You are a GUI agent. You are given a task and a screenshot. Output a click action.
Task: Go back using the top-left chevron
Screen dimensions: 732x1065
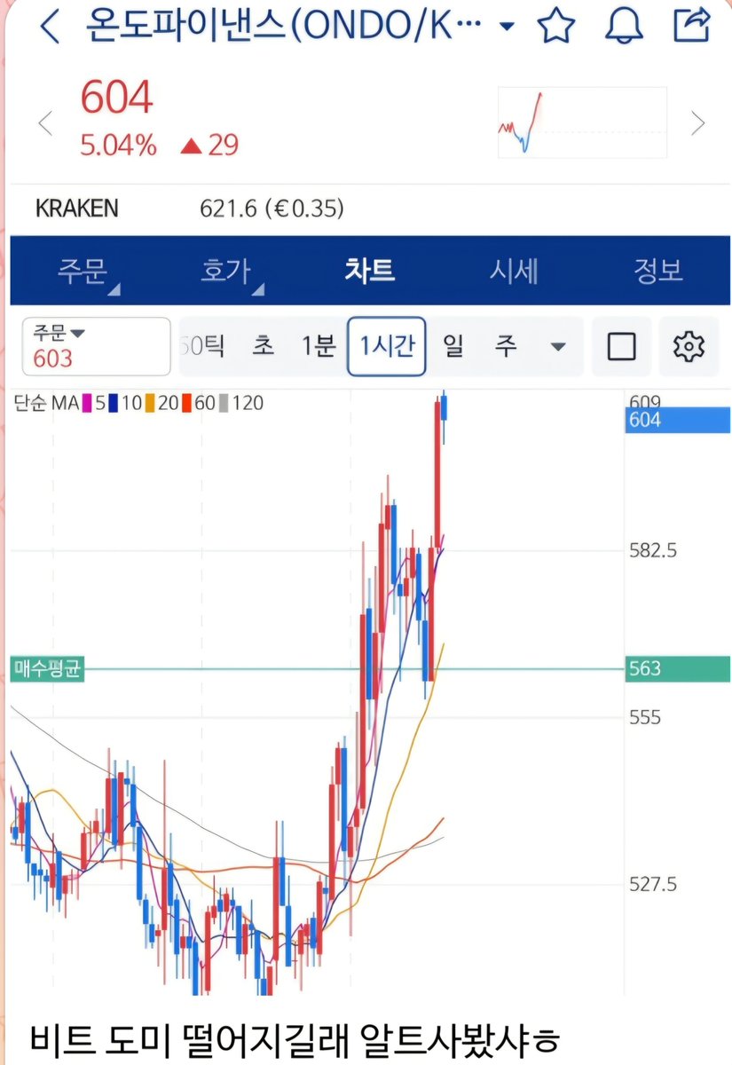[x=50, y=27]
